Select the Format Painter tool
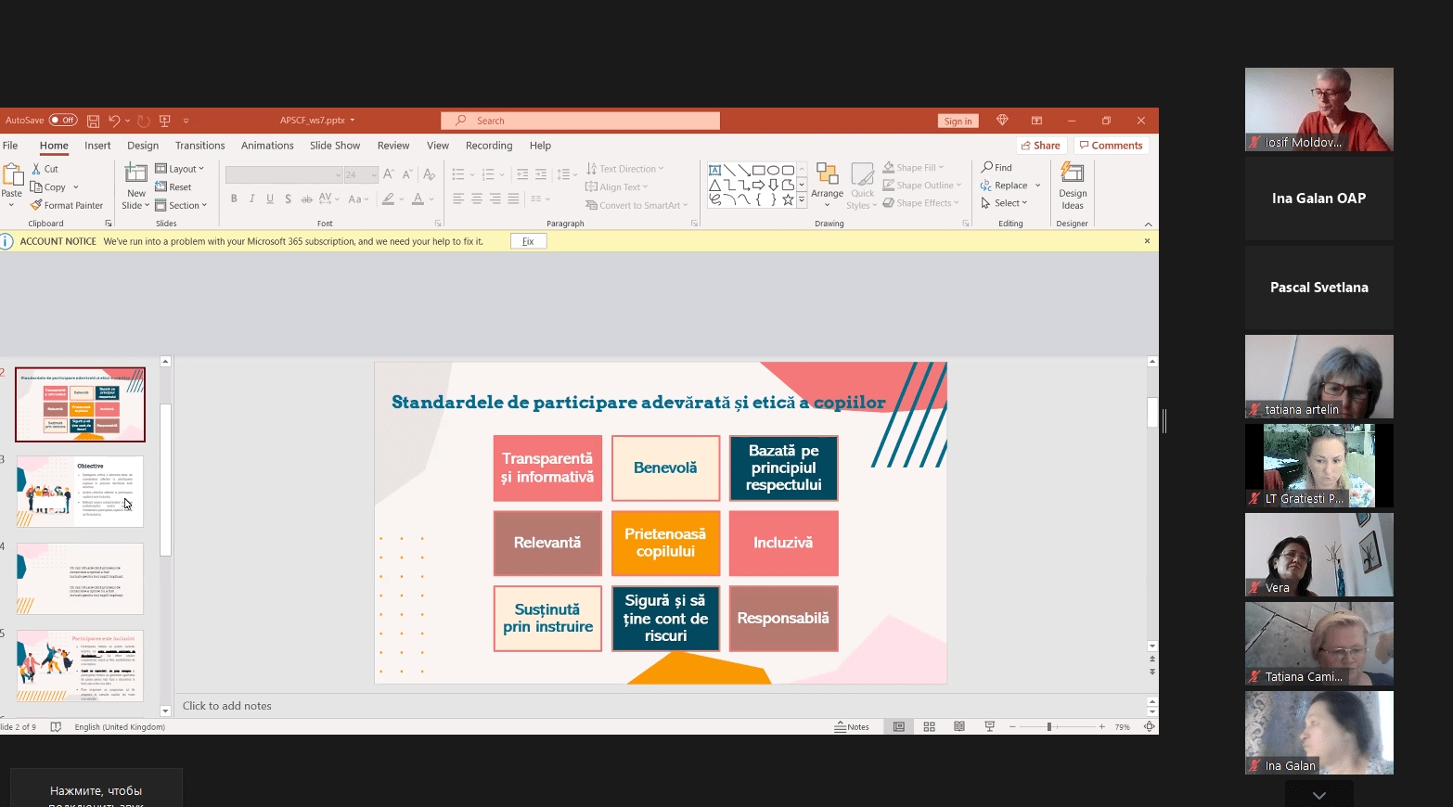The image size is (1453, 807). (67, 205)
